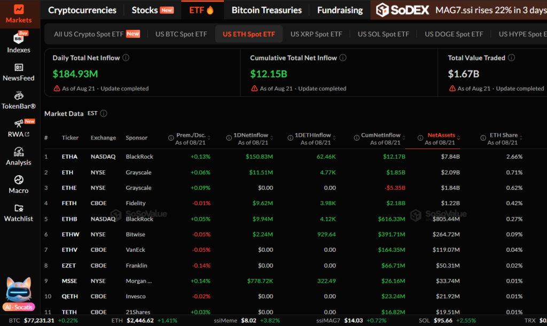Click SOL price in bottom ticker

click(x=443, y=321)
